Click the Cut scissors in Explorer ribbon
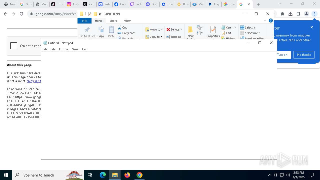Screen dimensions: 320x180 pyautogui.click(x=119, y=27)
